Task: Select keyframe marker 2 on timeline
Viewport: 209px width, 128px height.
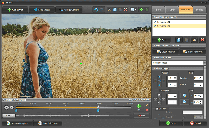Action: click(98, 110)
